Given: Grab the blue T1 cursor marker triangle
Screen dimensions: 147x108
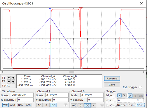Looking at the screenshot, I should pos(50,8).
